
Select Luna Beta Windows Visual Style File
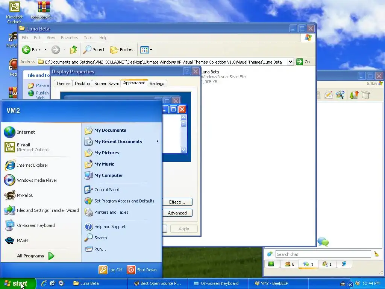tap(223, 77)
